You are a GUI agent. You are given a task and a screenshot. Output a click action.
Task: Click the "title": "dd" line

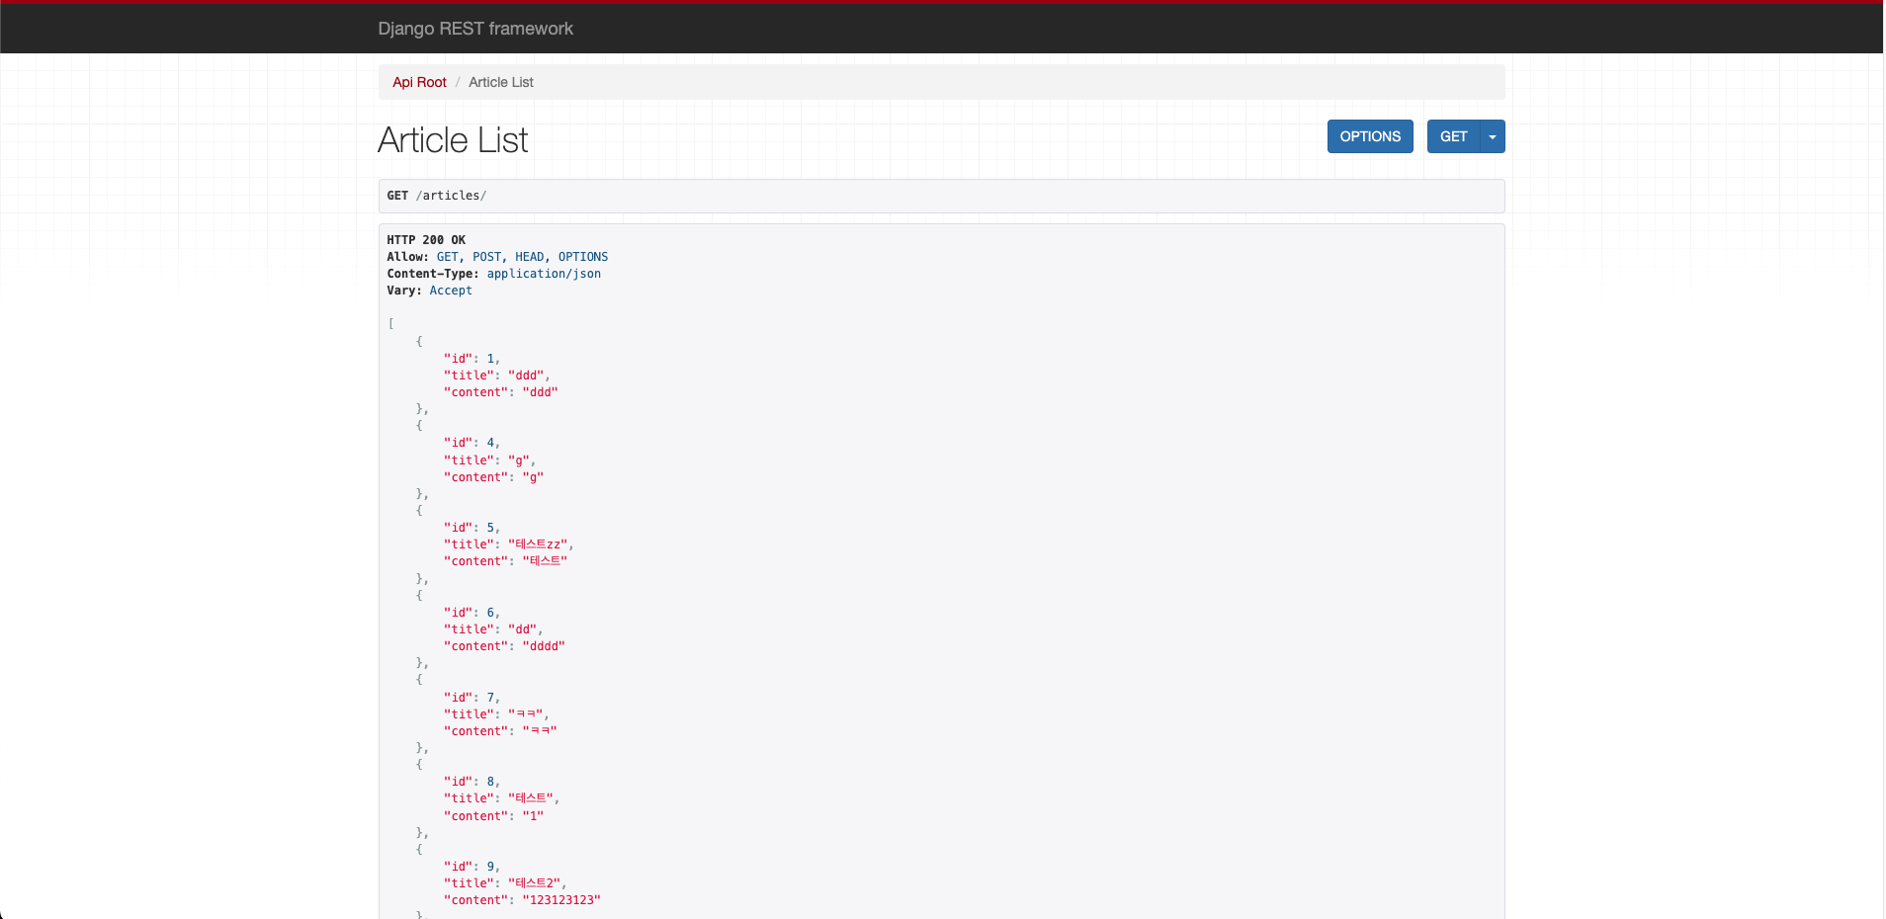pos(493,629)
